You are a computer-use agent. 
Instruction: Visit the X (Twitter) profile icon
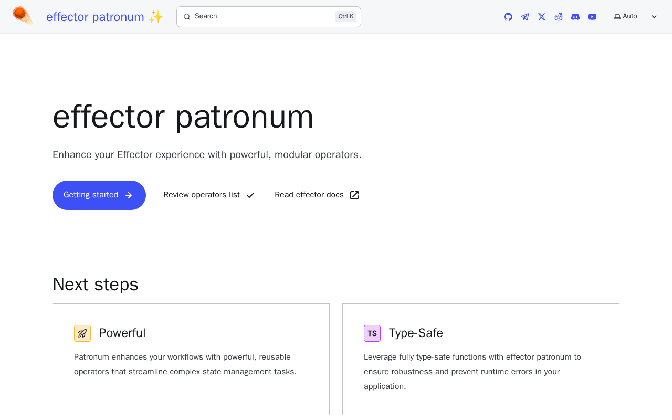542,17
